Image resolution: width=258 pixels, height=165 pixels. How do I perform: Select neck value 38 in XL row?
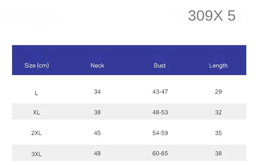pyautogui.click(x=97, y=112)
